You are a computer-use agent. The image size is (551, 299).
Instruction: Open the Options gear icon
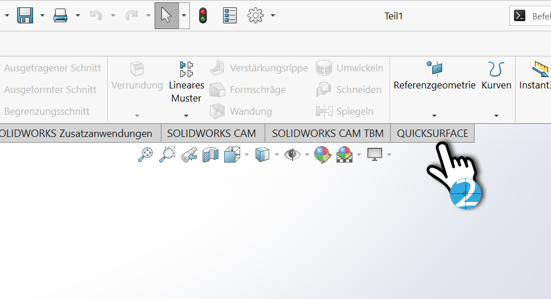pos(255,15)
